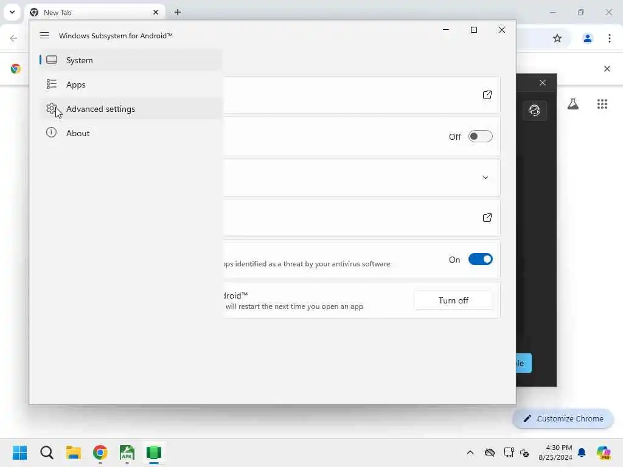This screenshot has width=623, height=467.
Task: Close the Windows Subsystem for Android window
Action: coord(502,30)
